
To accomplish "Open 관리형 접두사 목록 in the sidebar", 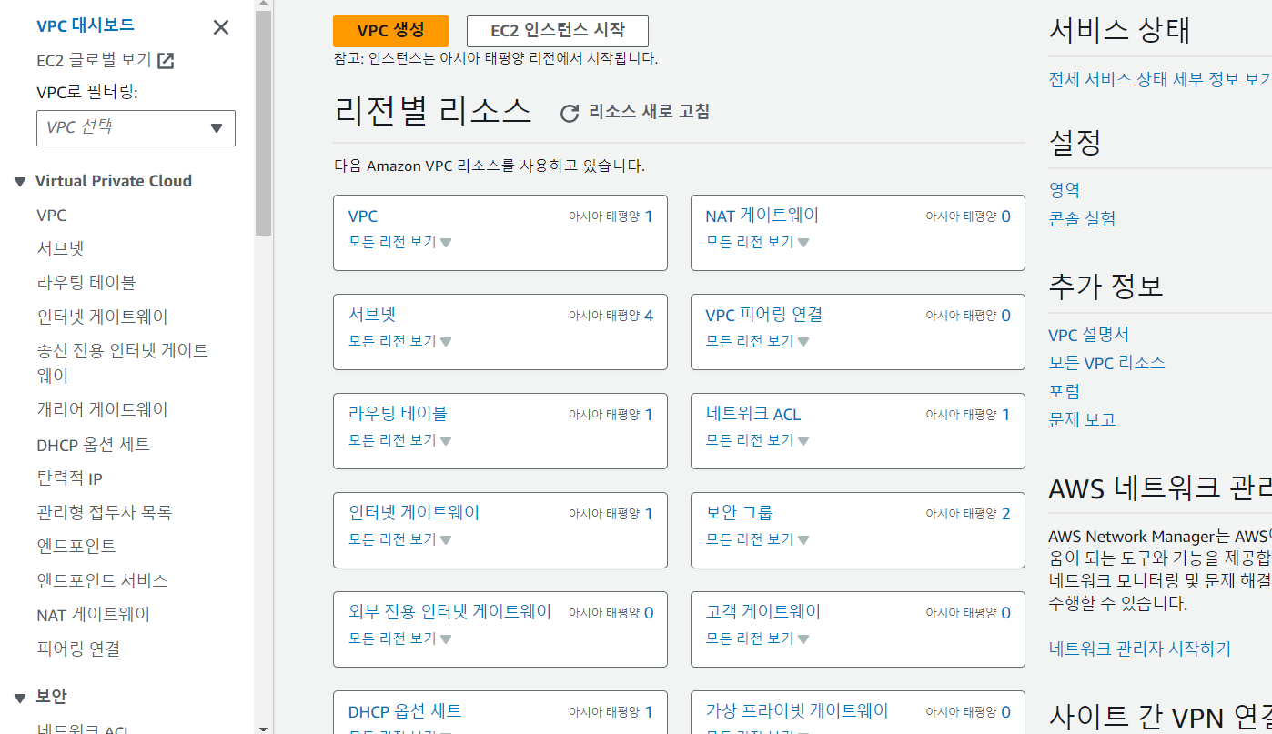I will pos(105,513).
